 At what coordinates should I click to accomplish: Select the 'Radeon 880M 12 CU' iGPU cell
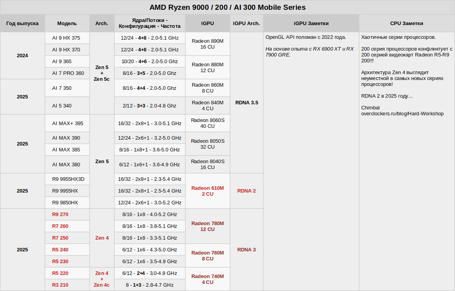[207, 67]
